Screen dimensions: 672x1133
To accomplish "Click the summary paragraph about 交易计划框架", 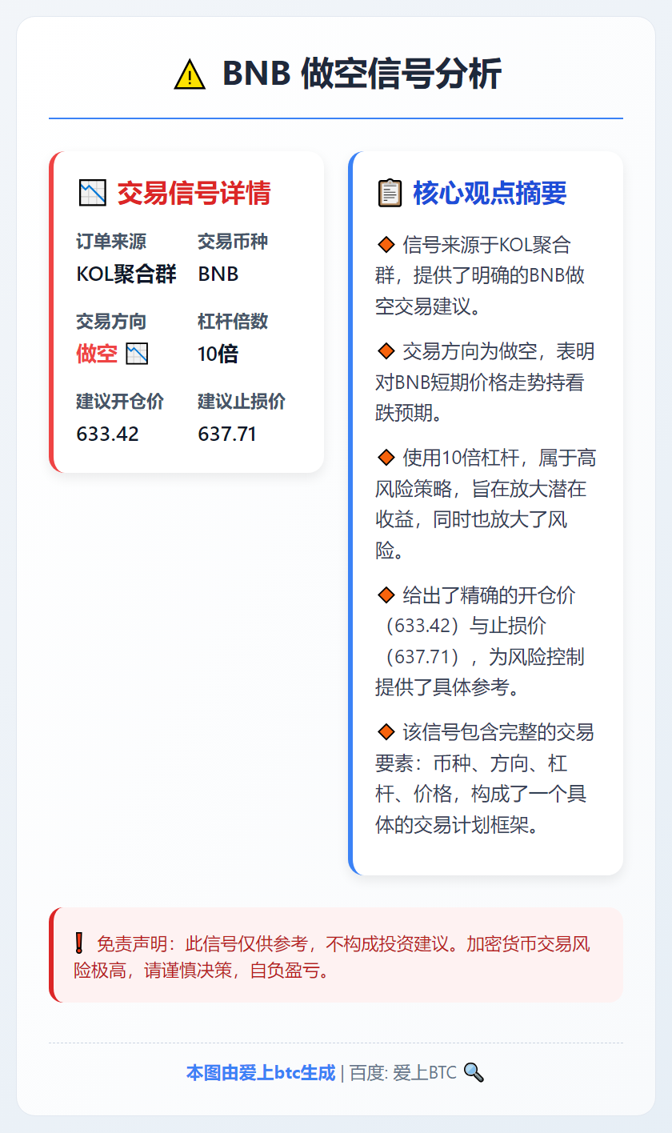I will [486, 778].
